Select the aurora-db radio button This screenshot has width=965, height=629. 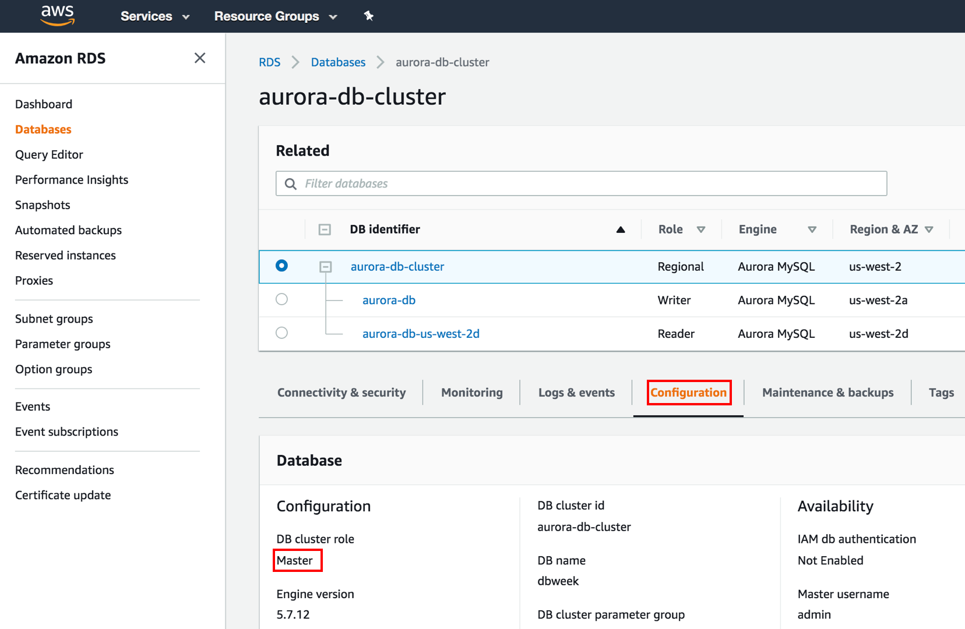(x=281, y=299)
